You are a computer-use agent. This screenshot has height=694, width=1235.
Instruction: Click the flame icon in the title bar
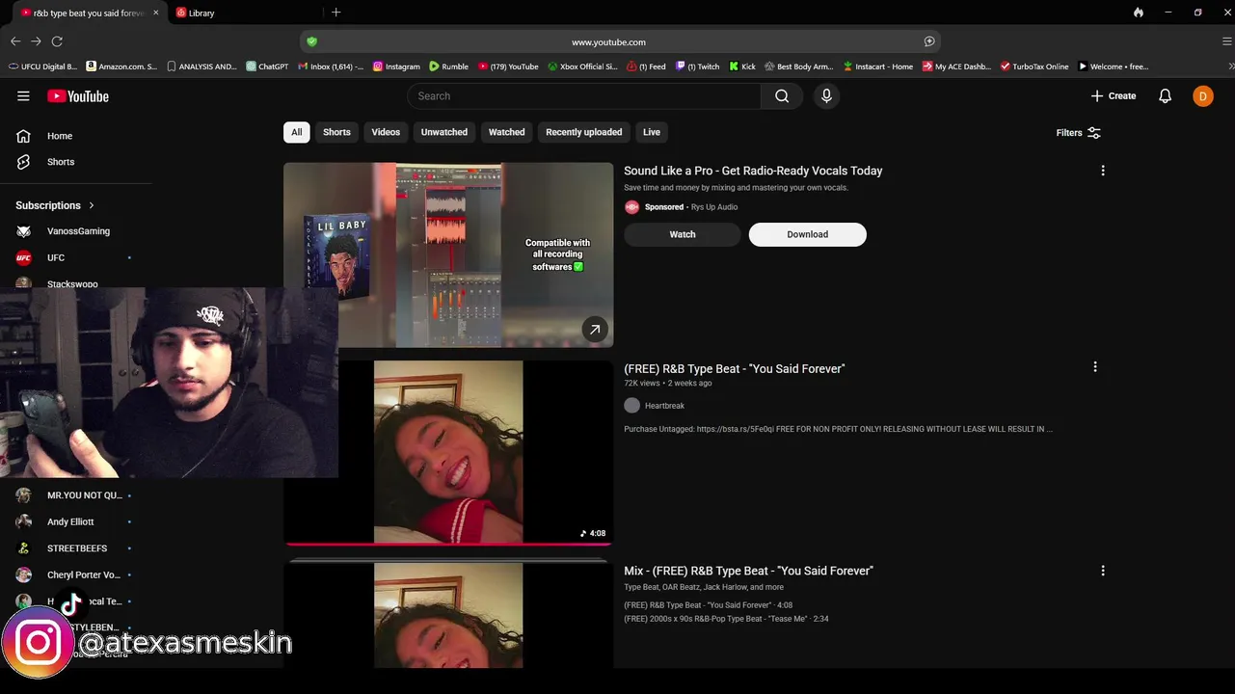coord(1139,13)
